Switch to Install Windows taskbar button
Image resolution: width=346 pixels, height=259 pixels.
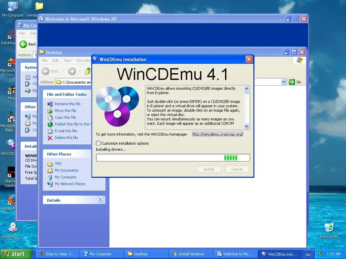coord(191,254)
